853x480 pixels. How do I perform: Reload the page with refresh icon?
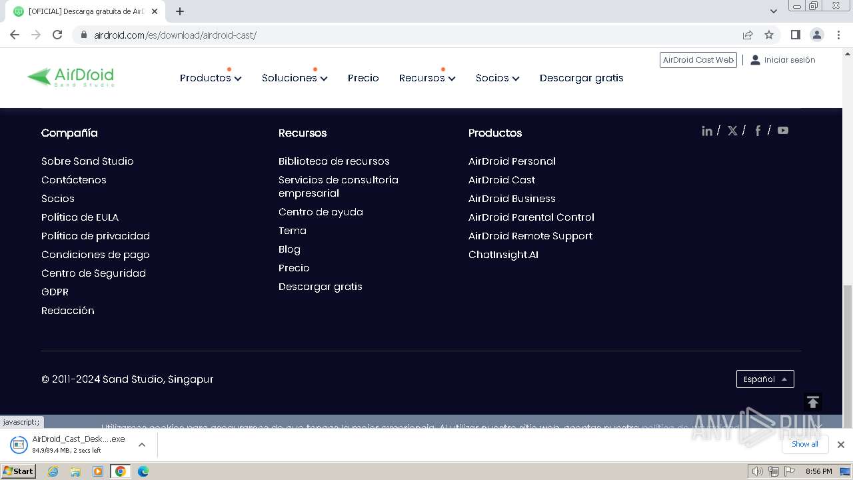tap(57, 35)
